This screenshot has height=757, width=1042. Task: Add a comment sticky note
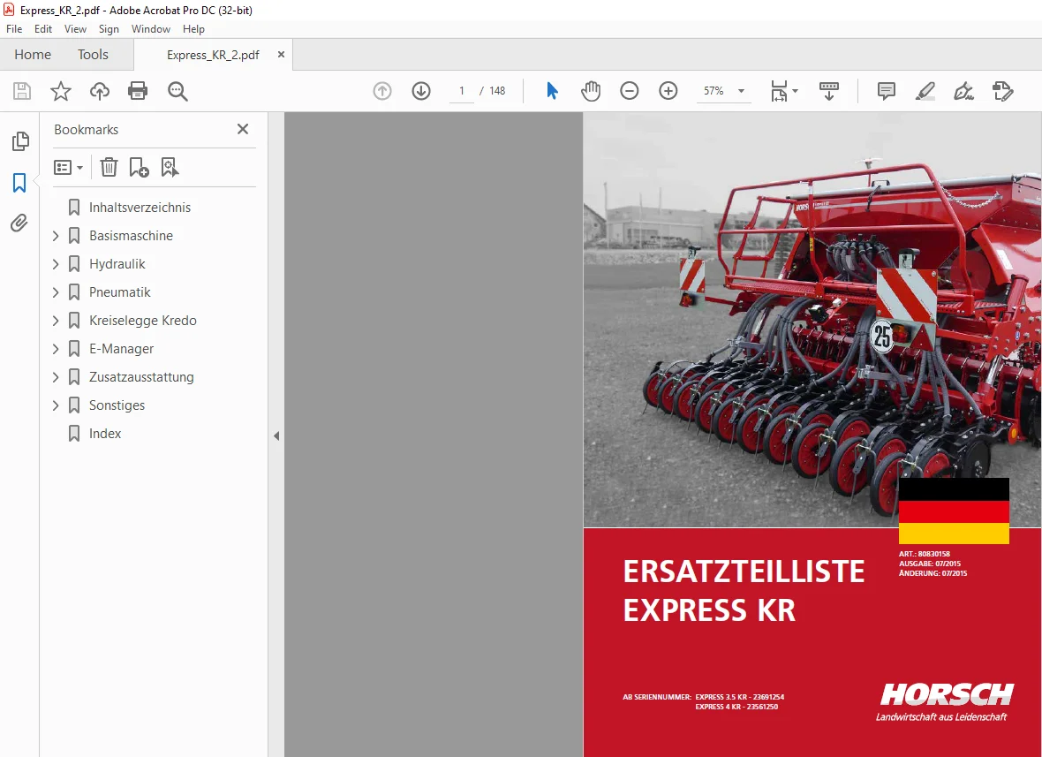(x=886, y=91)
